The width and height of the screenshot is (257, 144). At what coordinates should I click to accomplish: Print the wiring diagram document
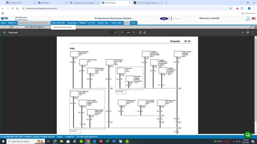(x=248, y=32)
